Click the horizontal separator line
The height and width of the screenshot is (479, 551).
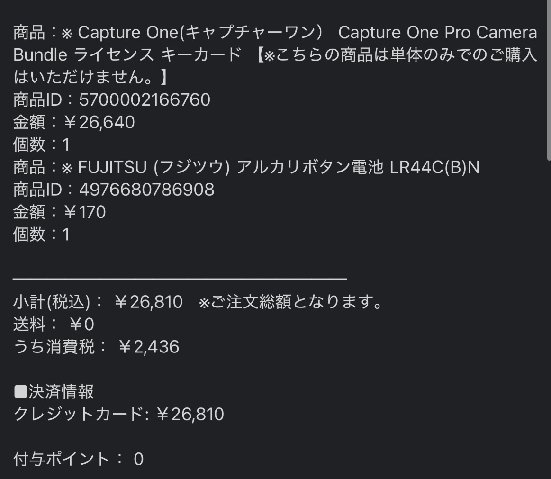pyautogui.click(x=180, y=279)
